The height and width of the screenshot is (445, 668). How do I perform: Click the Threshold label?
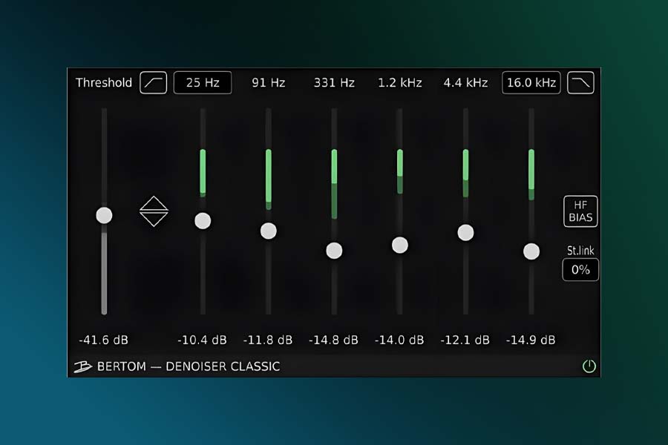tap(104, 82)
